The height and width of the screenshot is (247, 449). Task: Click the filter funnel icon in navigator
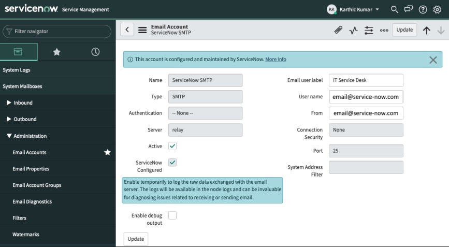[x=9, y=31]
